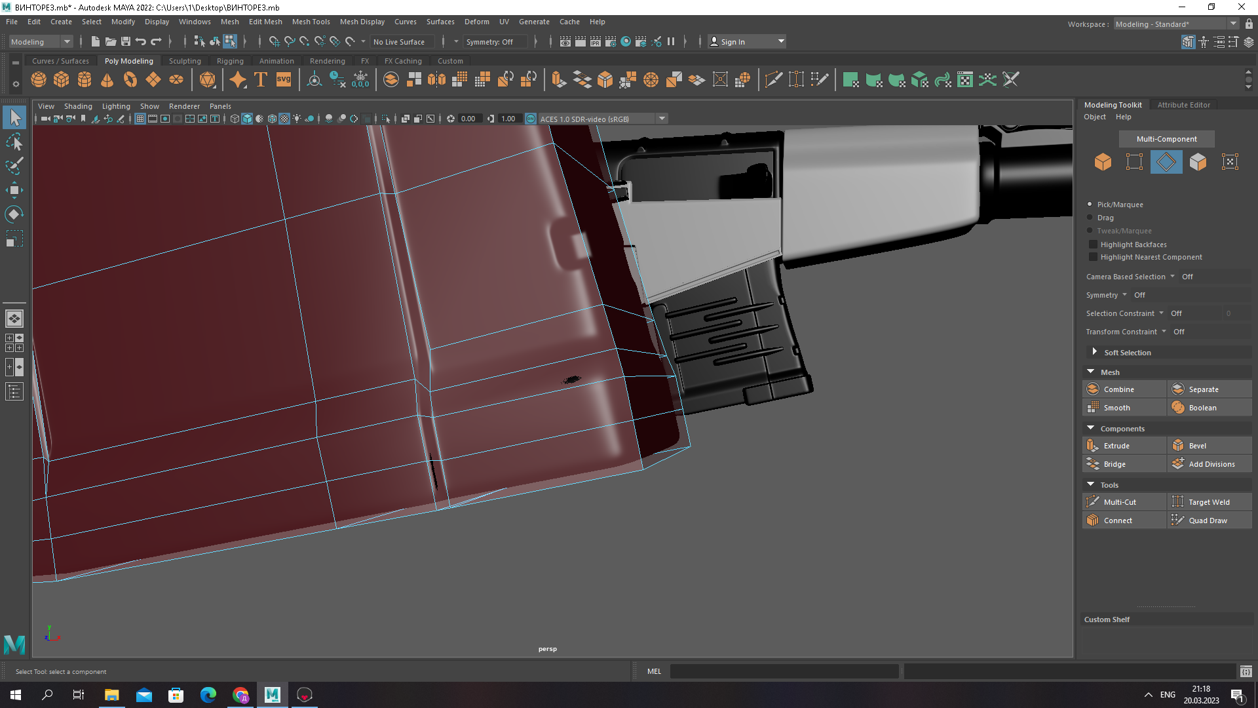The width and height of the screenshot is (1258, 708).
Task: Click the viewport exposure value field 0.00
Action: pos(468,119)
